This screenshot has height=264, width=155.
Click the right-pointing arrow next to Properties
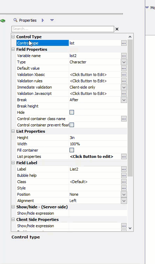[43, 20]
